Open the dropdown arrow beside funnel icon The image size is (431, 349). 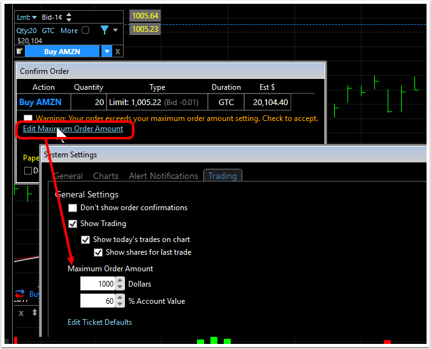115,30
